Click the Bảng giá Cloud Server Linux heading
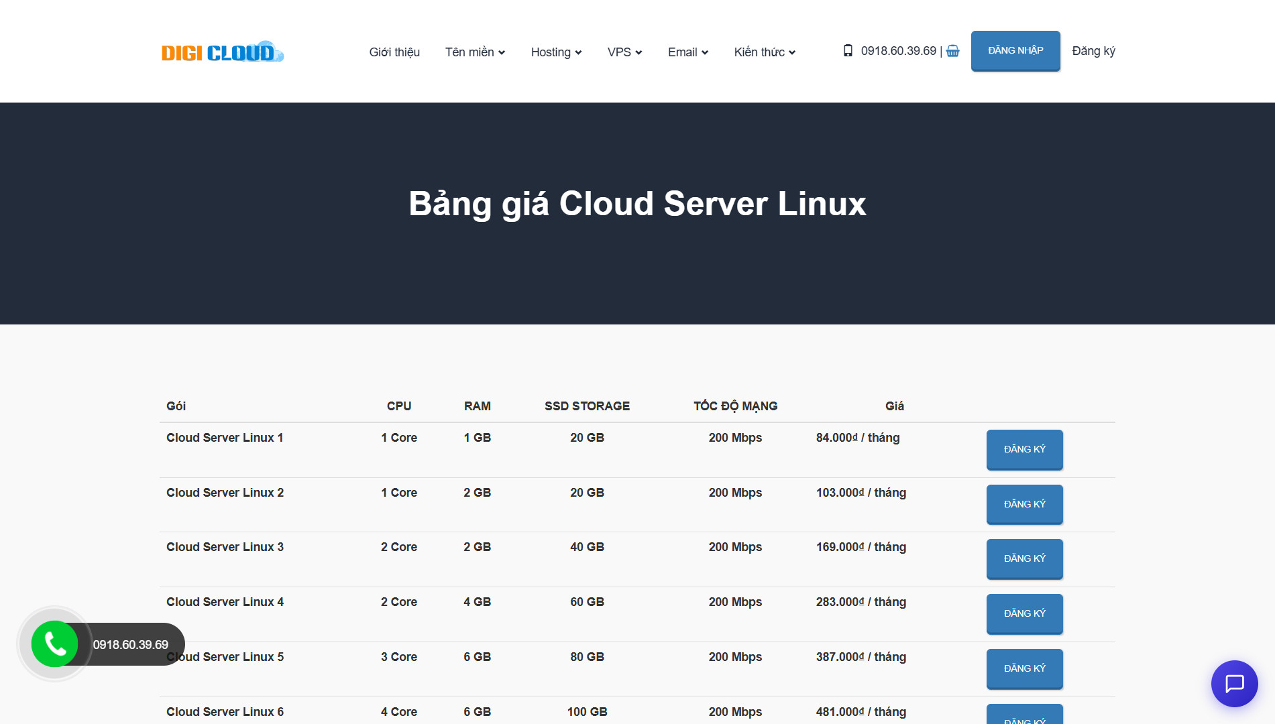 click(x=637, y=204)
